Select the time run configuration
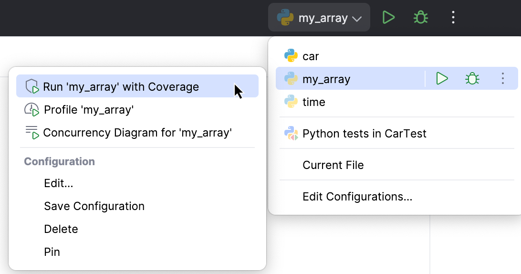521x274 pixels. [x=313, y=102]
